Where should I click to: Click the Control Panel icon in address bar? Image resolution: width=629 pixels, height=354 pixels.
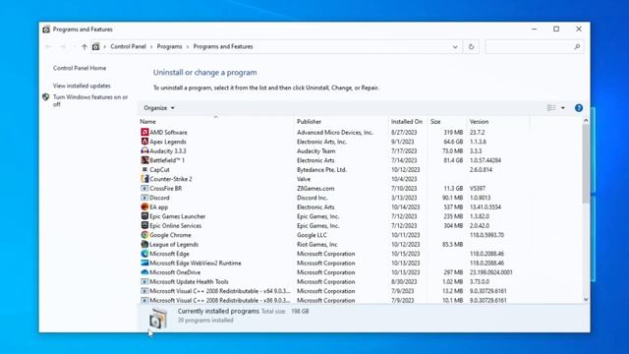pyautogui.click(x=95, y=46)
